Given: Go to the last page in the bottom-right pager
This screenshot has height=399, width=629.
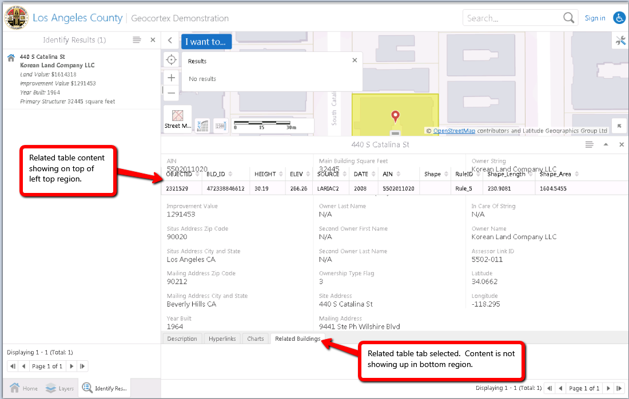Looking at the screenshot, I should click(619, 388).
